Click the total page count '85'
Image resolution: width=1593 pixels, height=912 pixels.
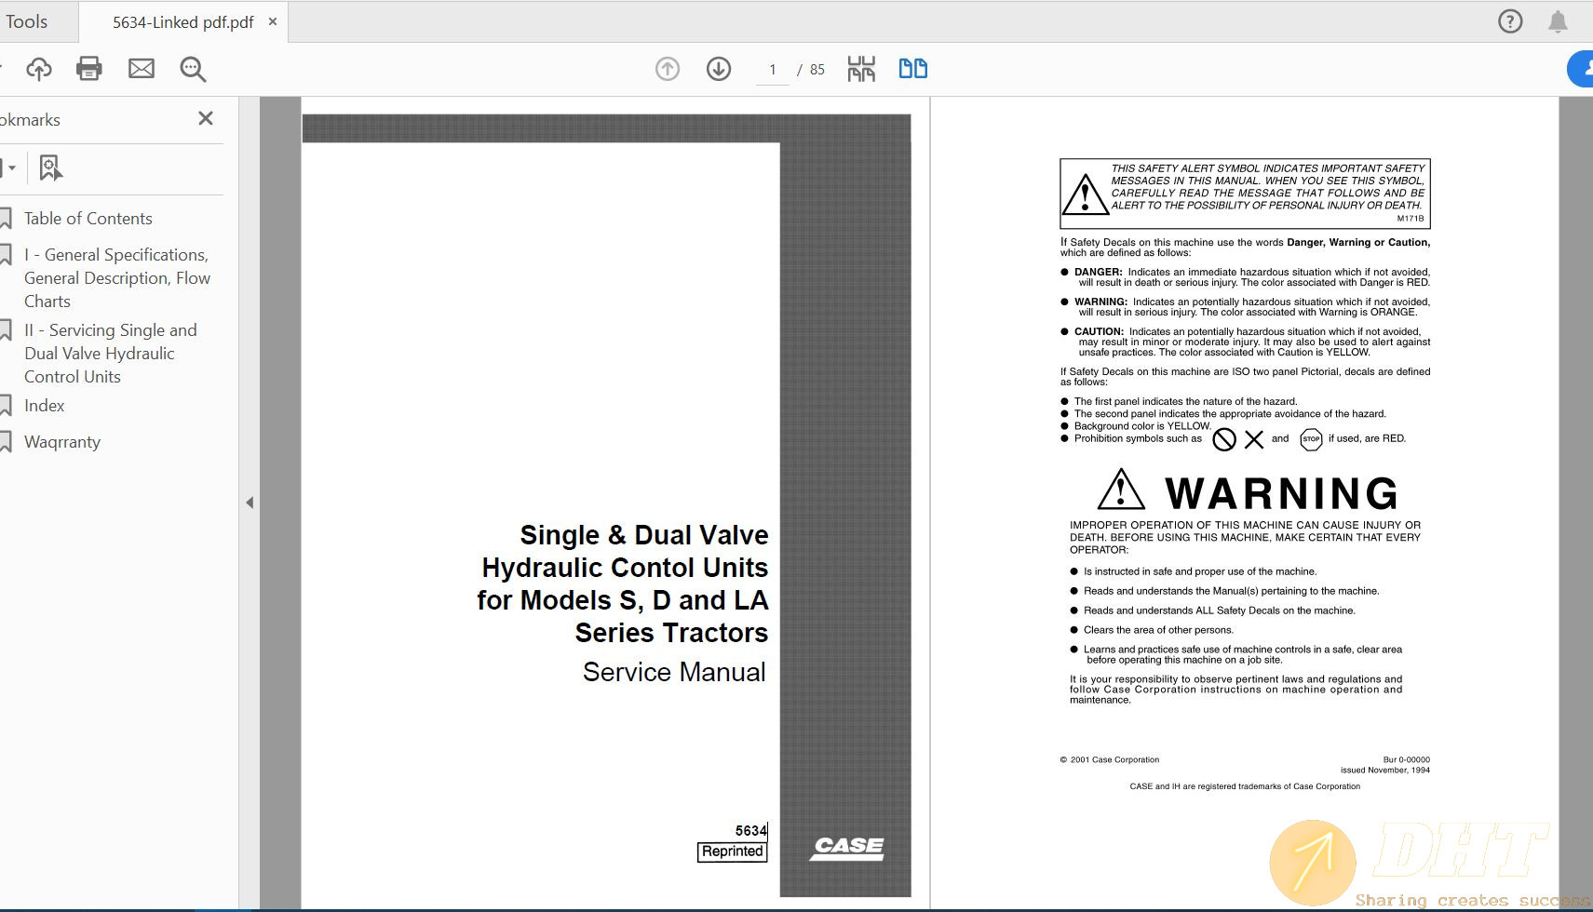(x=817, y=70)
